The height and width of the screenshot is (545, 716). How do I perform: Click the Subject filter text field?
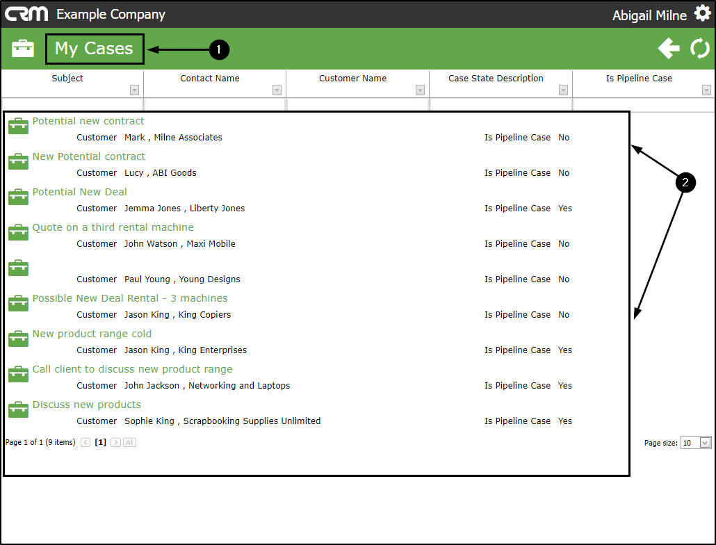72,104
